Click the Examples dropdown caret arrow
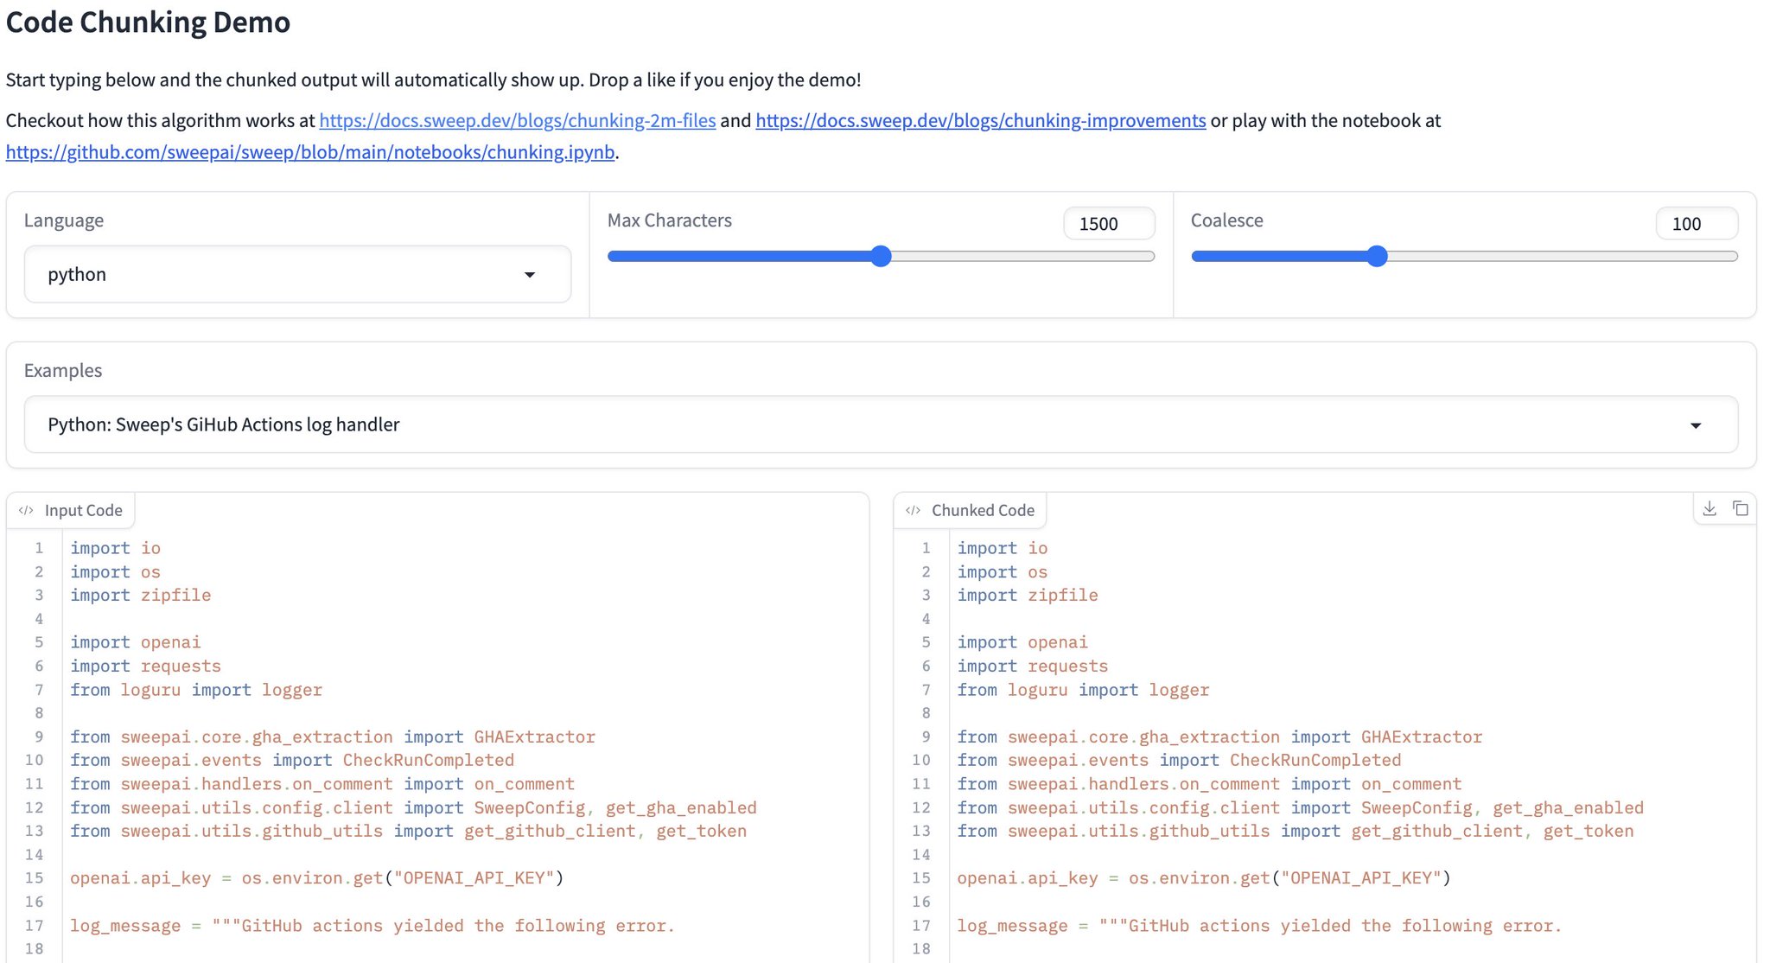Viewport: 1770px width, 963px height. click(x=1696, y=425)
